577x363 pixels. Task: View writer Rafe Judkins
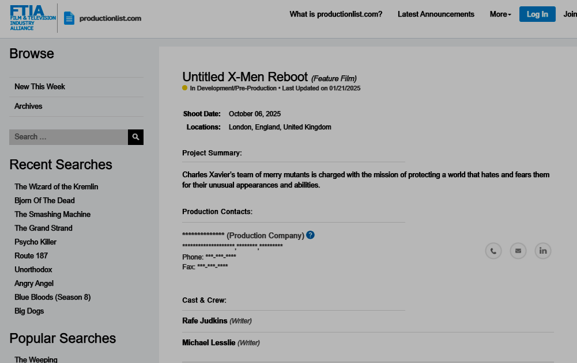coord(205,321)
